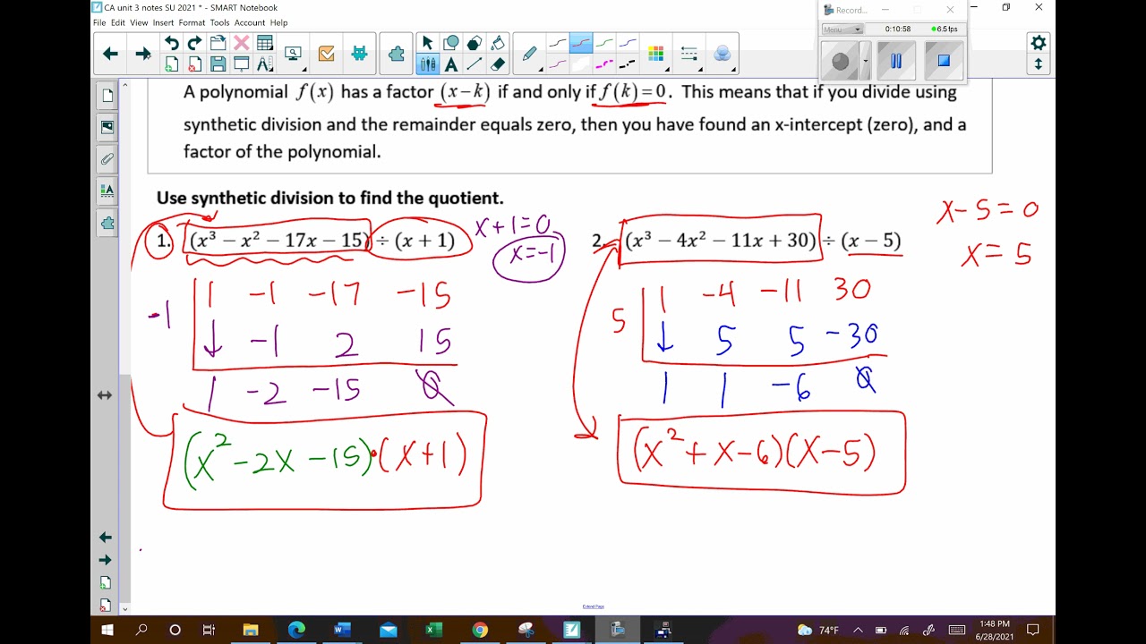Pick the dashed black pen style
Image resolution: width=1146 pixels, height=644 pixels.
coord(628,64)
